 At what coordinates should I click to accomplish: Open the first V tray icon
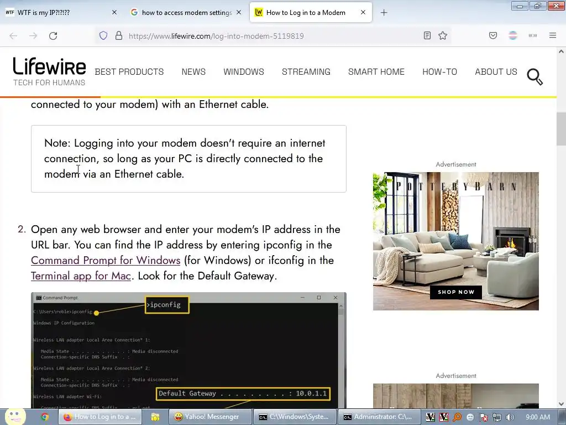pos(430,417)
